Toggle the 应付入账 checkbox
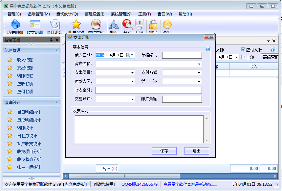The height and width of the screenshot is (191, 282). click(x=243, y=50)
